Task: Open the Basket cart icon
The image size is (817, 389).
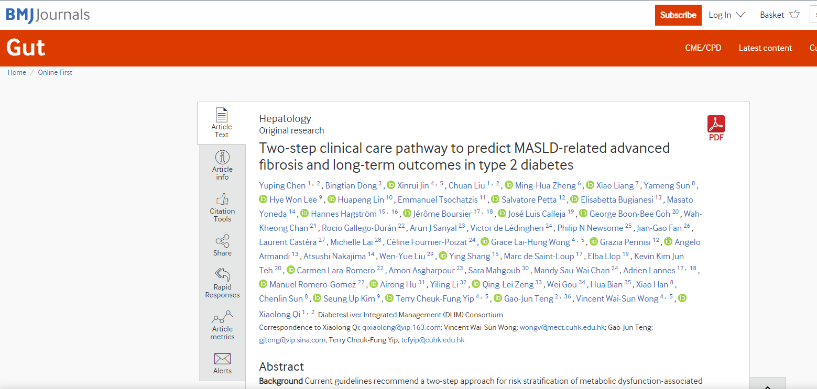Action: (794, 15)
